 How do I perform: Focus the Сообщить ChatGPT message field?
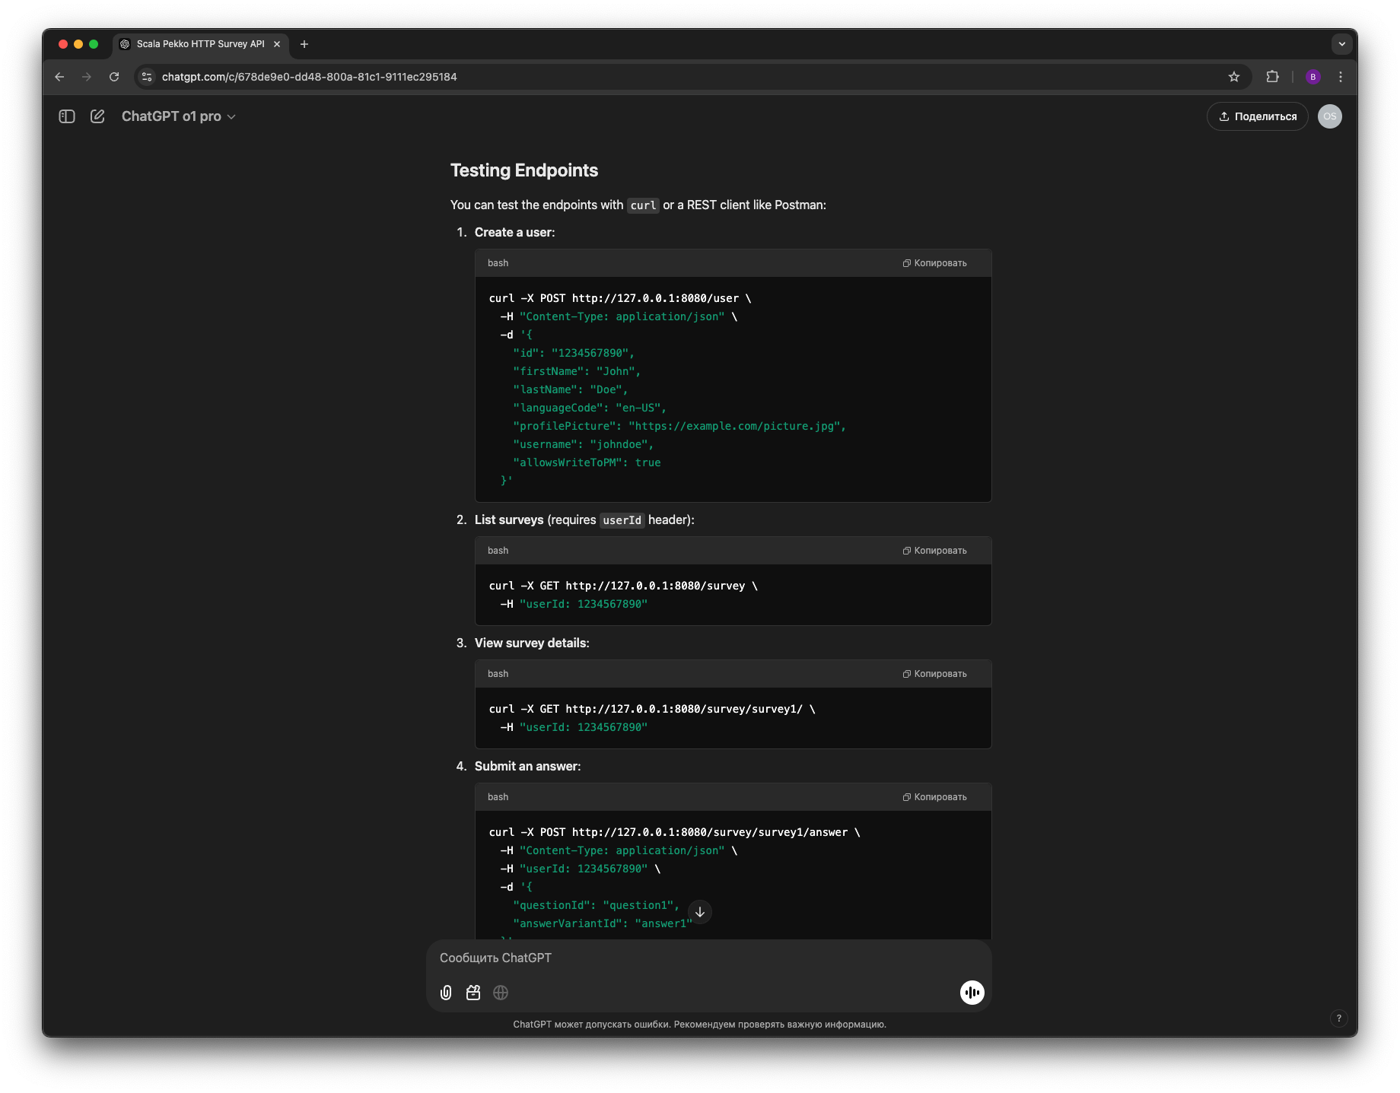[x=708, y=958]
